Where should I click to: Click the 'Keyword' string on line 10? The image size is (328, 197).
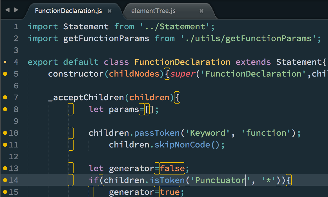click(x=207, y=133)
